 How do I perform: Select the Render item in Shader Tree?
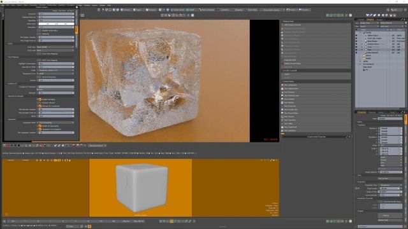368,32
